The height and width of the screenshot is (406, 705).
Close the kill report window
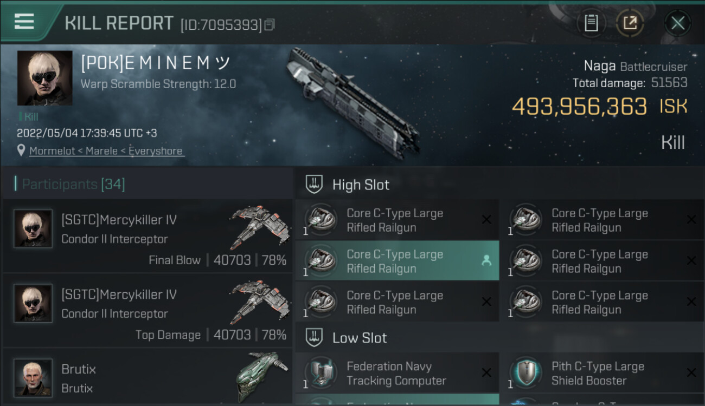[x=677, y=23]
